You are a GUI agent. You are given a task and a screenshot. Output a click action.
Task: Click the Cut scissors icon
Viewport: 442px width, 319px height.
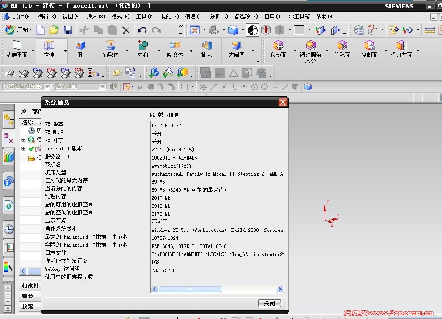click(84, 30)
